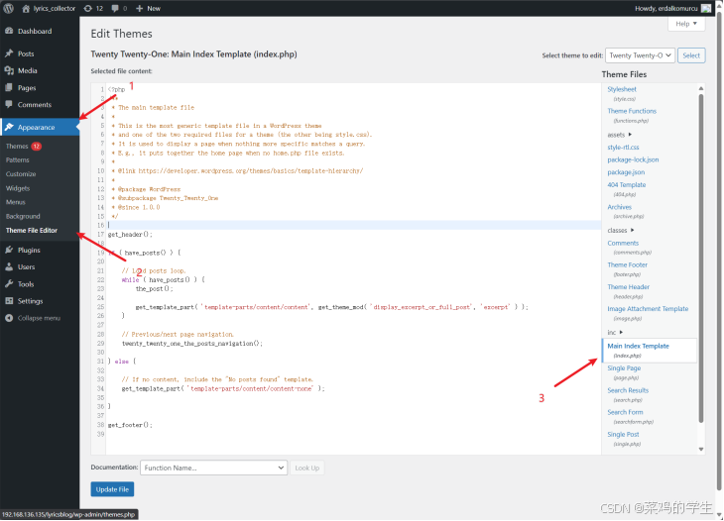Open the Single Page template file
Image resolution: width=724 pixels, height=521 pixels.
(624, 368)
